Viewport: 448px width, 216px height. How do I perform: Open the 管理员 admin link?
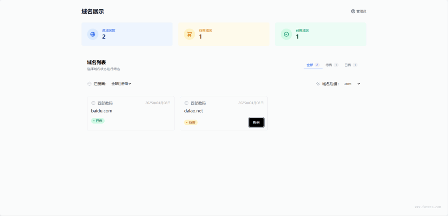358,11
